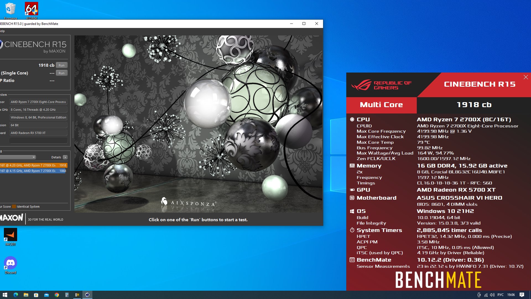Switch to Cinebench taskbar button
Image resolution: width=531 pixels, height=299 pixels.
point(87,295)
